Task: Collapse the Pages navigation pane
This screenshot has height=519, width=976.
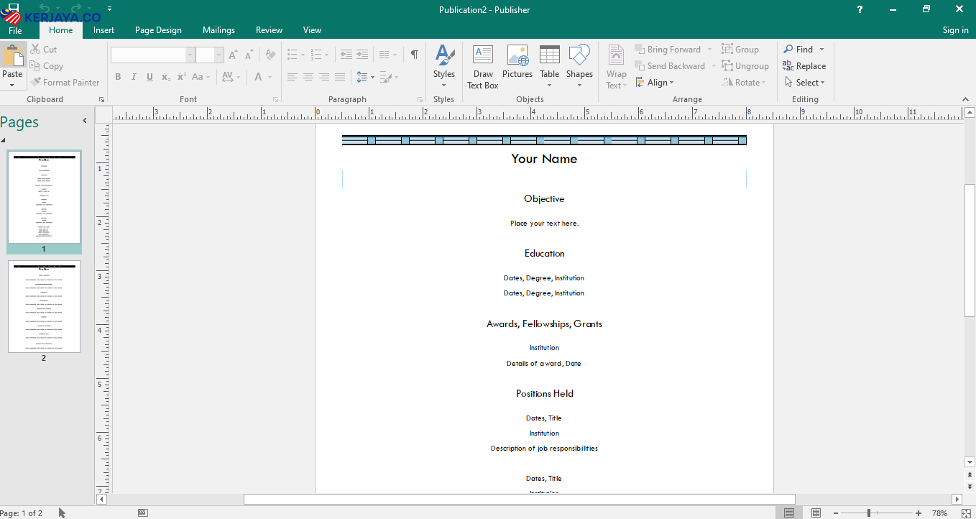Action: point(84,121)
